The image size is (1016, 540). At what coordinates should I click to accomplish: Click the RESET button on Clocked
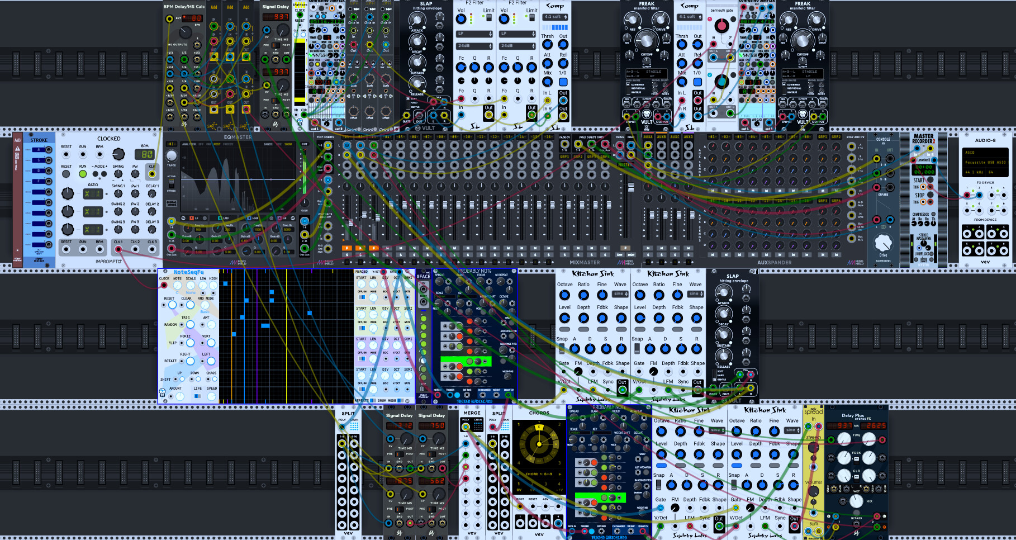tap(66, 174)
